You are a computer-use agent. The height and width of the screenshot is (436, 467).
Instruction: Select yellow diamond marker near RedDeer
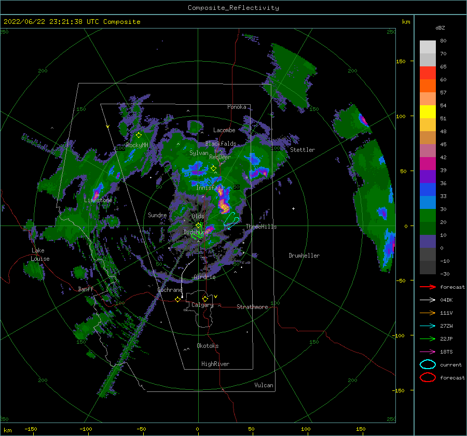click(x=213, y=168)
